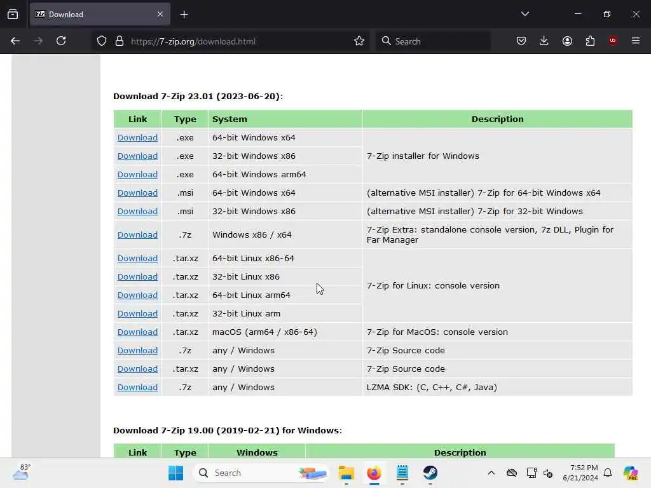Download the 7-Zip Extra .7z package
651x488 pixels.
click(x=137, y=235)
